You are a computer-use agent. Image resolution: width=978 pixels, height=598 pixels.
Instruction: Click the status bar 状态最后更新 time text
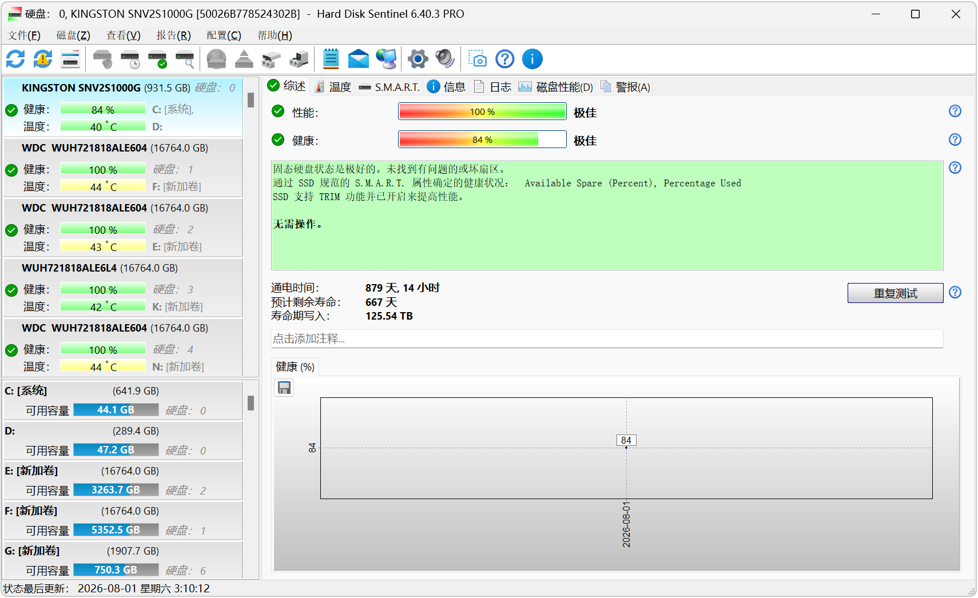click(107, 588)
